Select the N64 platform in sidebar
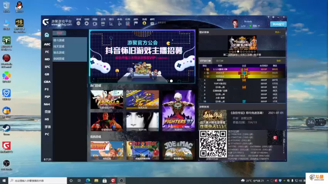 click(x=47, y=104)
